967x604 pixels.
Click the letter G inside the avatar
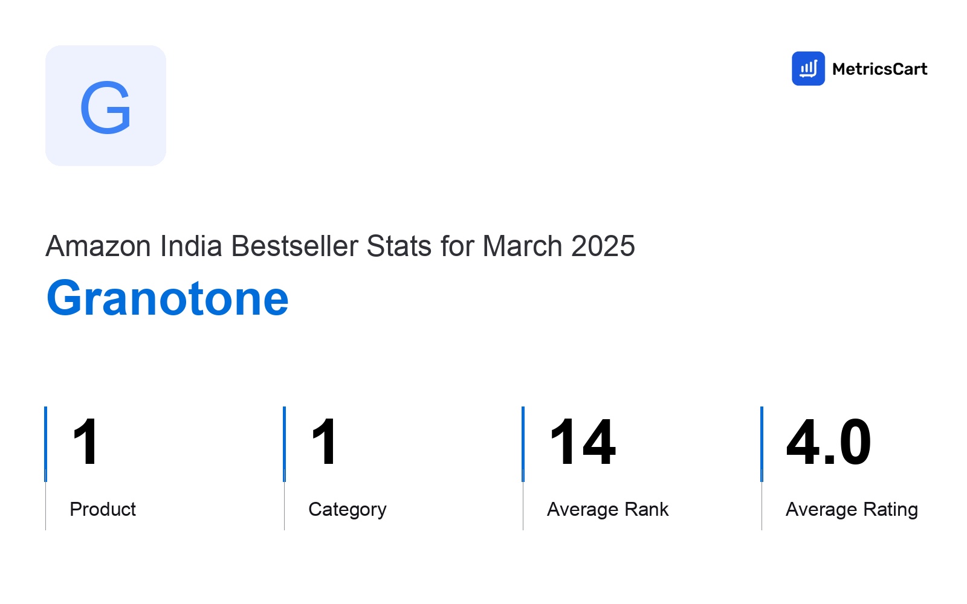[106, 108]
